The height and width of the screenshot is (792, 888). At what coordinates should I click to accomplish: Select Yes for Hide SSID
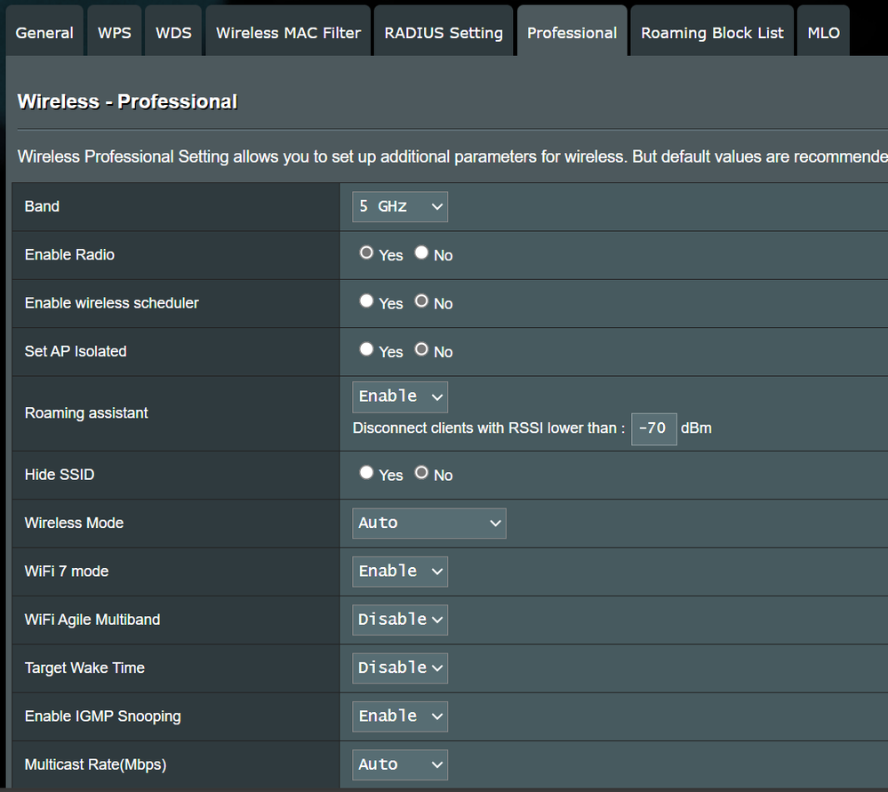(366, 473)
